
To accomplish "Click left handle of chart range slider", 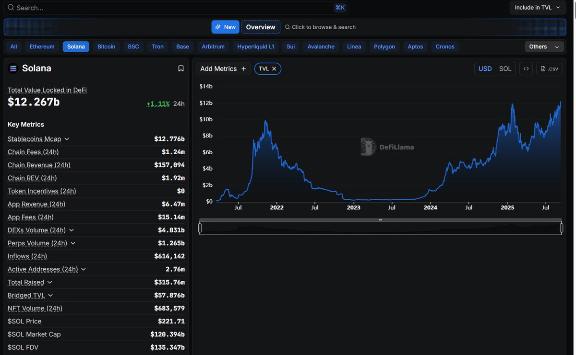I will pos(200,228).
